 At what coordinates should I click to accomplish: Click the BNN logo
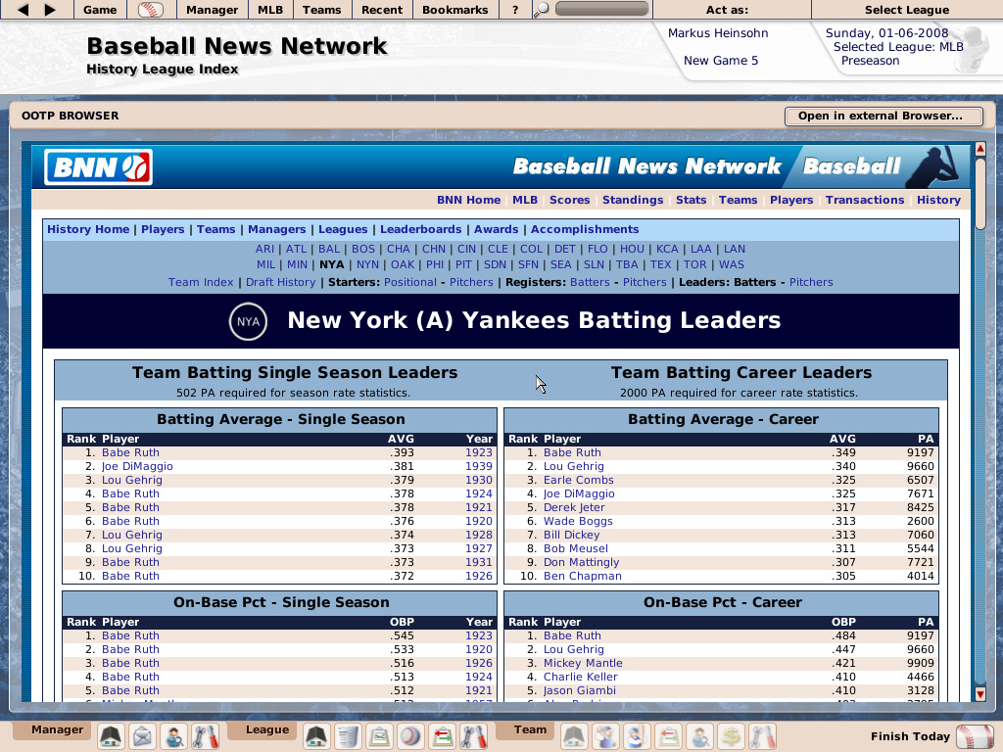[x=99, y=167]
